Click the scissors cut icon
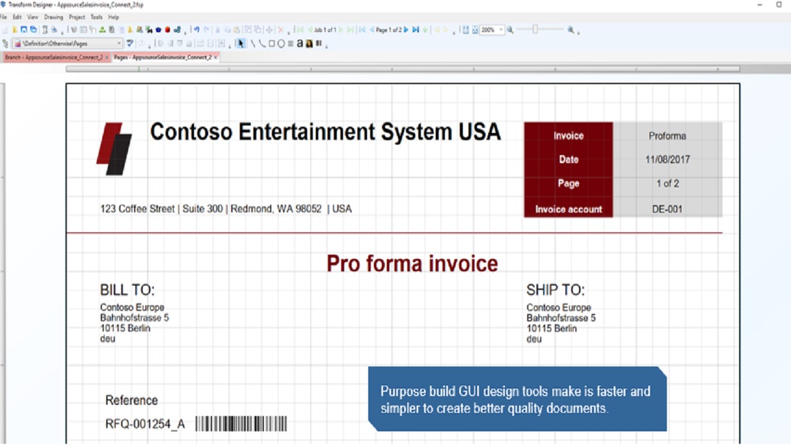 (218, 30)
